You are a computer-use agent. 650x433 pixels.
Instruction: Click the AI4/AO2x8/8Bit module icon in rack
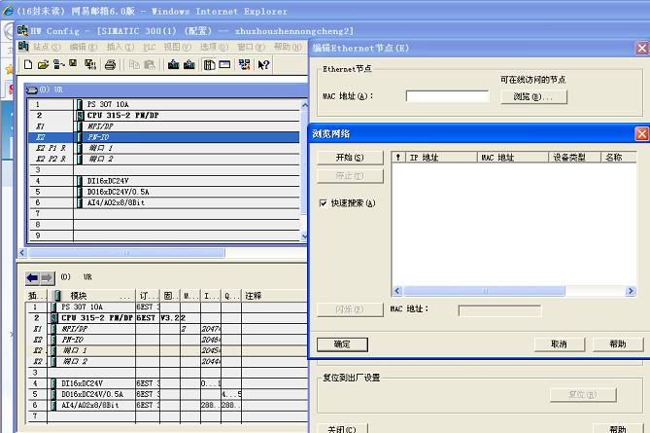[x=79, y=202]
